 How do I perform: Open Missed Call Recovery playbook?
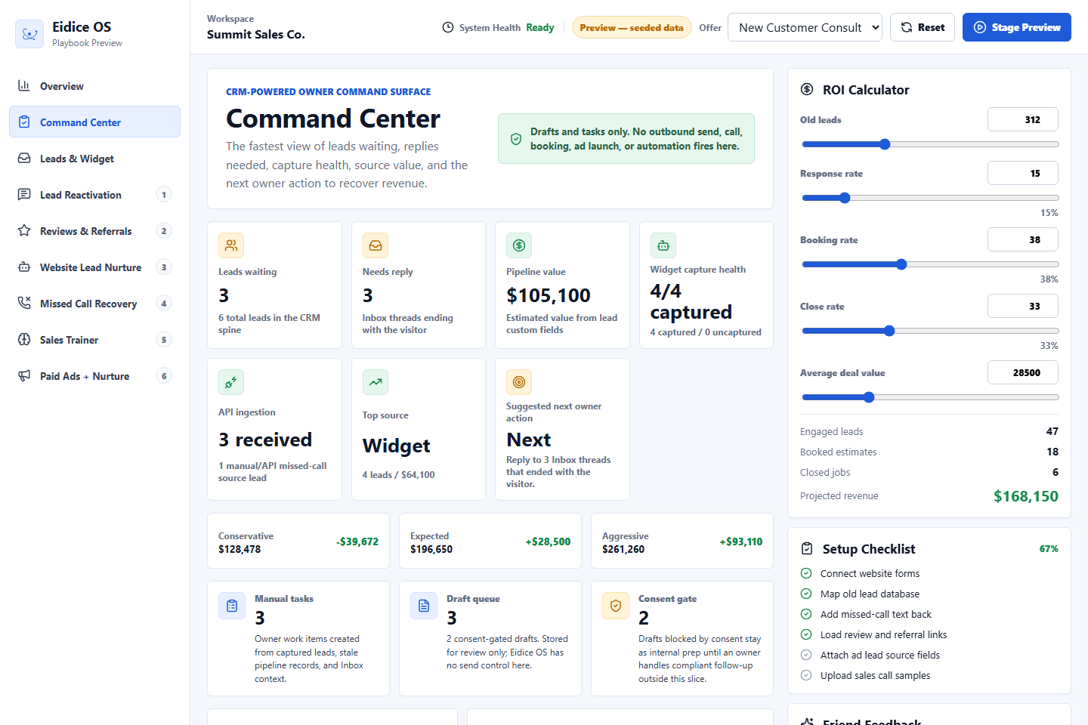94,303
